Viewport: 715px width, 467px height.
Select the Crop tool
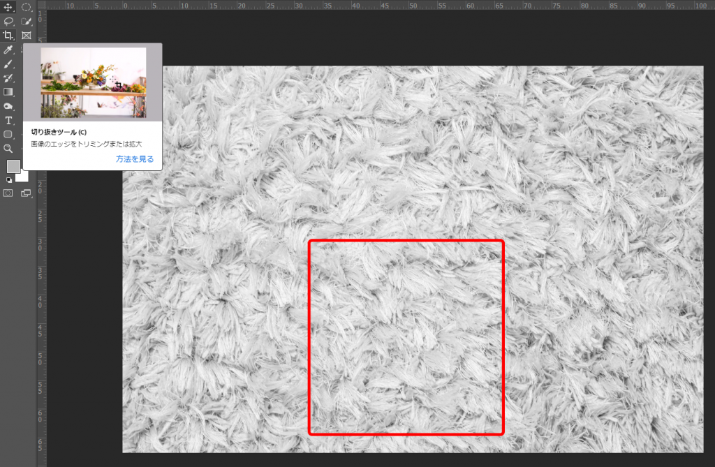[8, 35]
